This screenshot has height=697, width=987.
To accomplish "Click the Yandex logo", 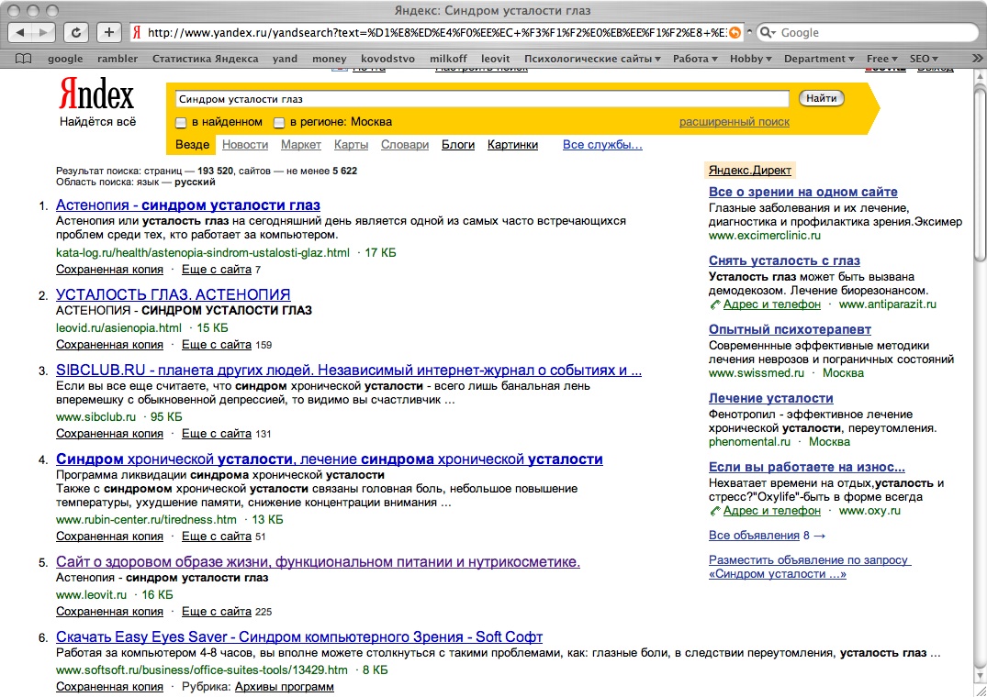I will [96, 94].
